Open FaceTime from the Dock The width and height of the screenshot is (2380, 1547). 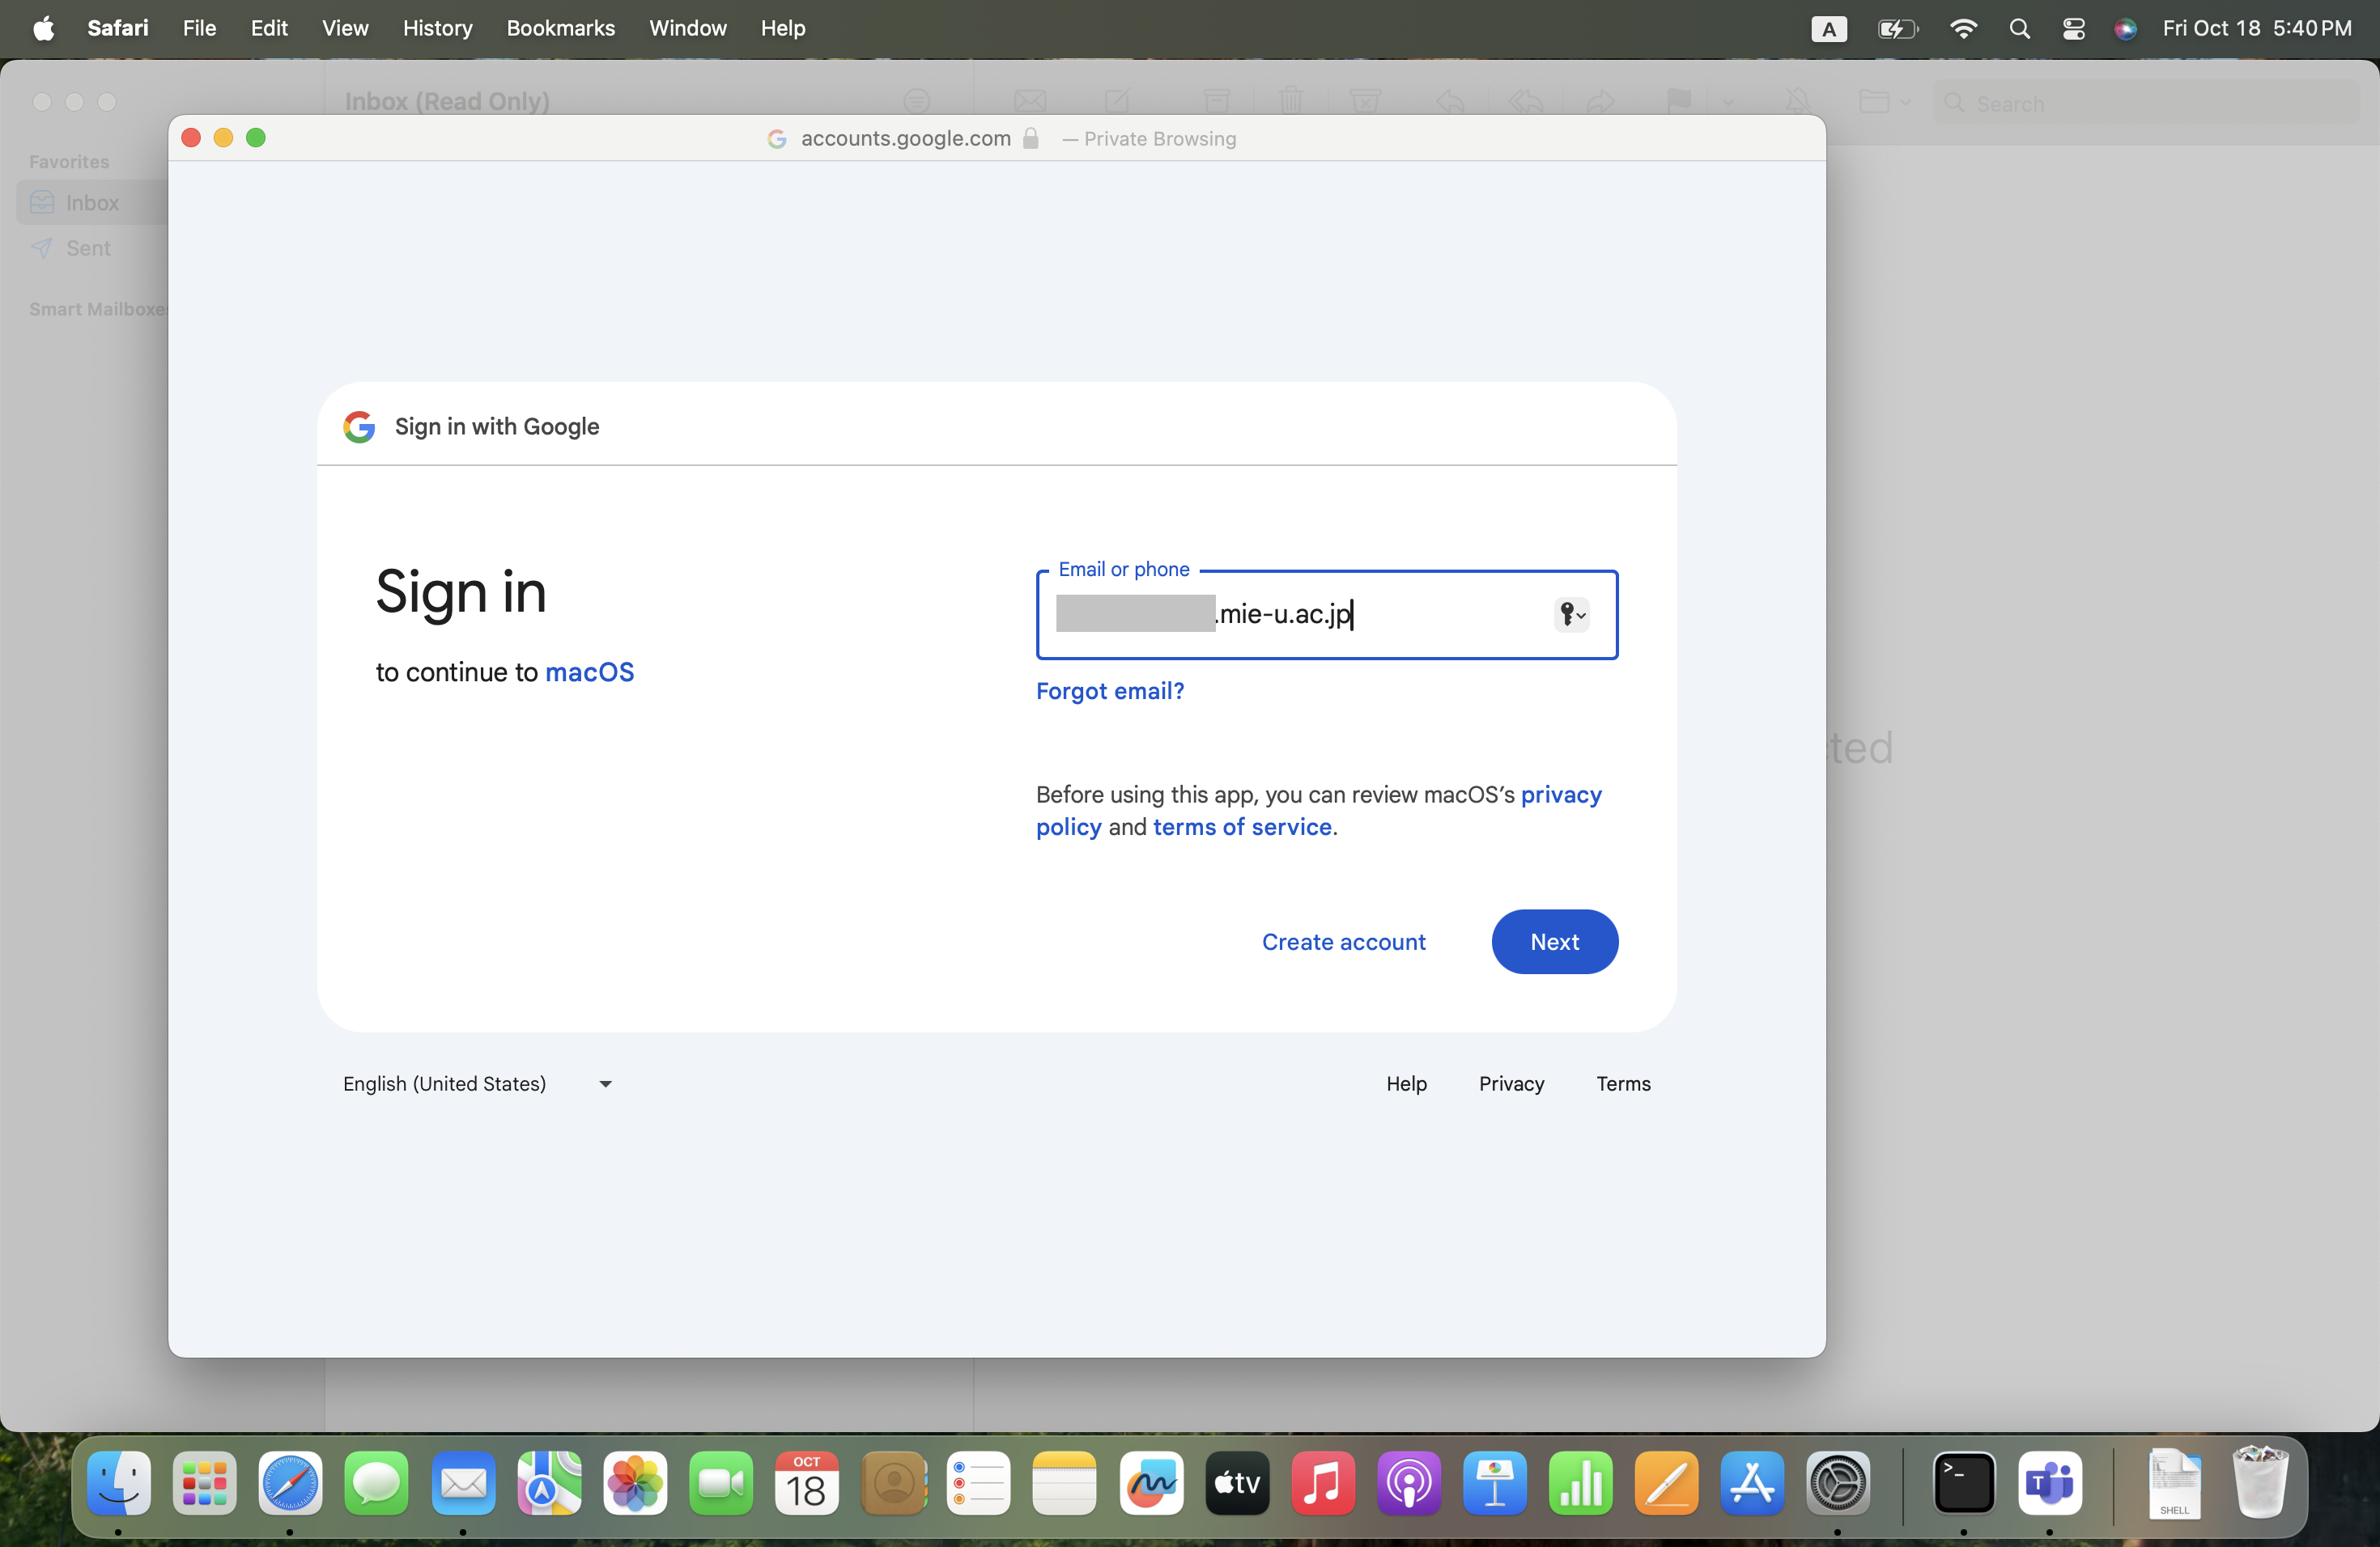coord(721,1482)
